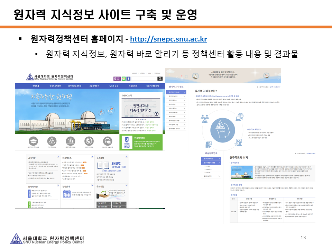Open the http://snepc.snu.ac.kr hyperlink
The image size is (332, 249).
[x=168, y=39]
